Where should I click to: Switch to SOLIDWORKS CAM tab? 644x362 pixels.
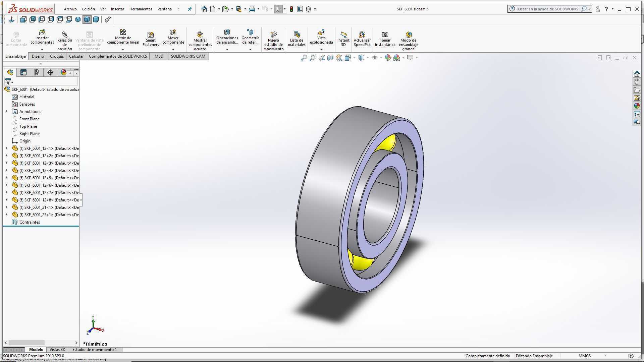pyautogui.click(x=188, y=56)
